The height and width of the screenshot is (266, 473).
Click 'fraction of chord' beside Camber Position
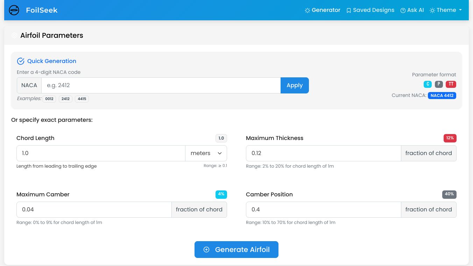(x=429, y=210)
